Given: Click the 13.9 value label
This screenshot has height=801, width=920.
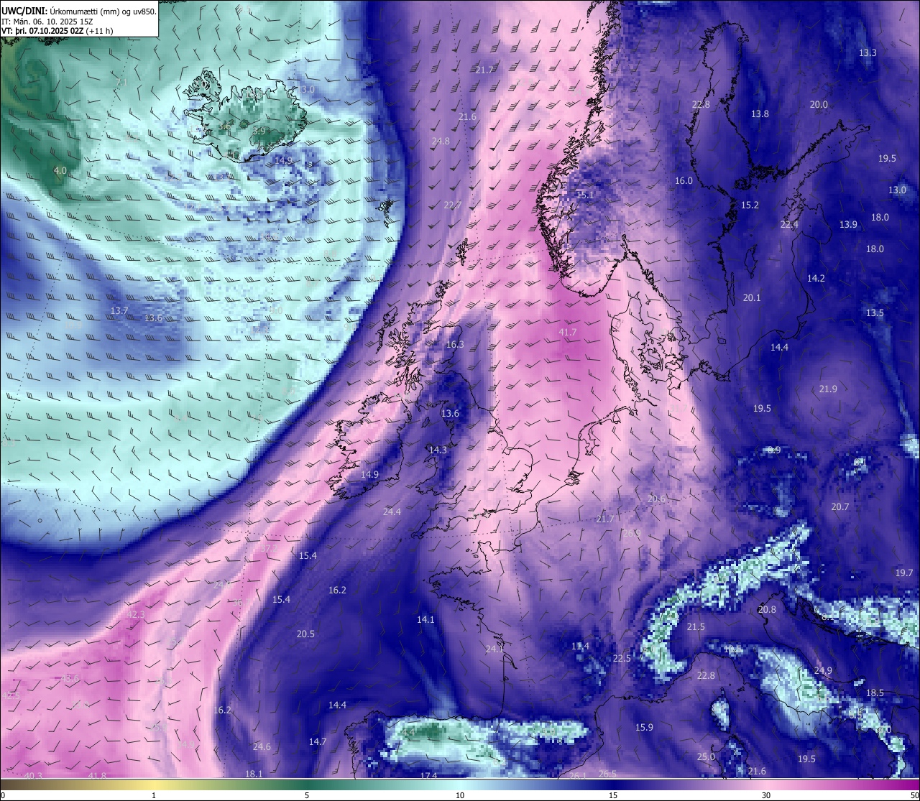Looking at the screenshot, I should coord(848,224).
